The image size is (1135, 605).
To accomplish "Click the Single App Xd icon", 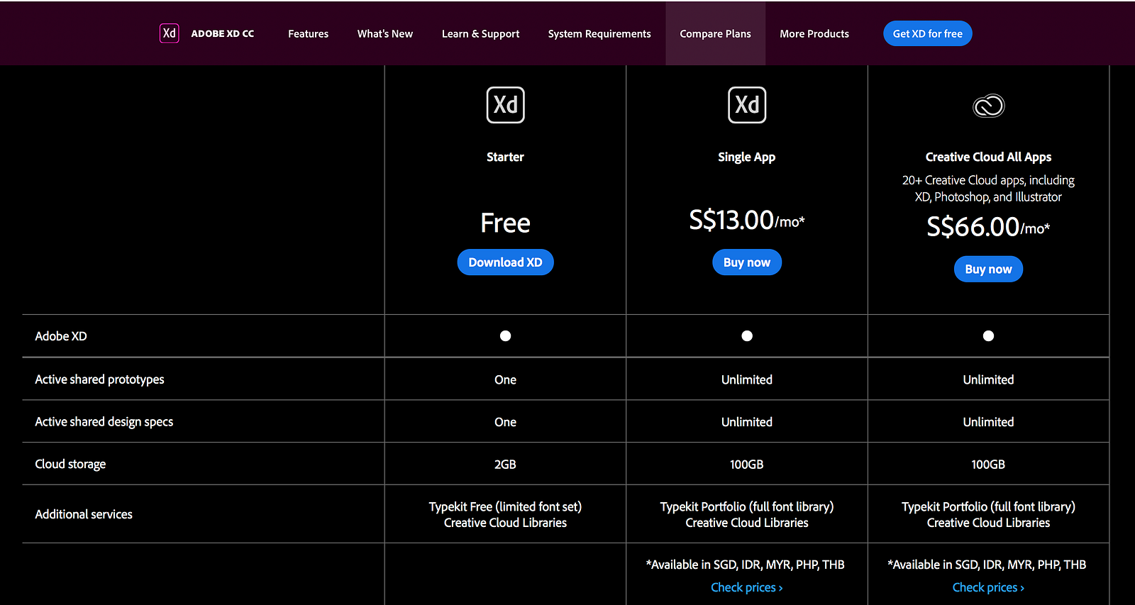I will 747,105.
